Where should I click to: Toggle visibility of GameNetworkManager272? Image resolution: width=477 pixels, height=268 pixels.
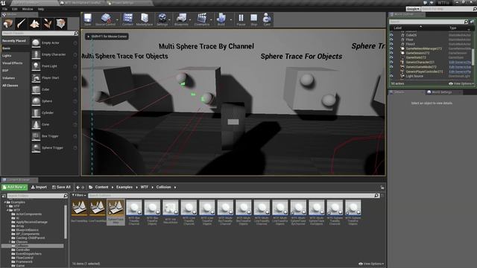(x=391, y=48)
